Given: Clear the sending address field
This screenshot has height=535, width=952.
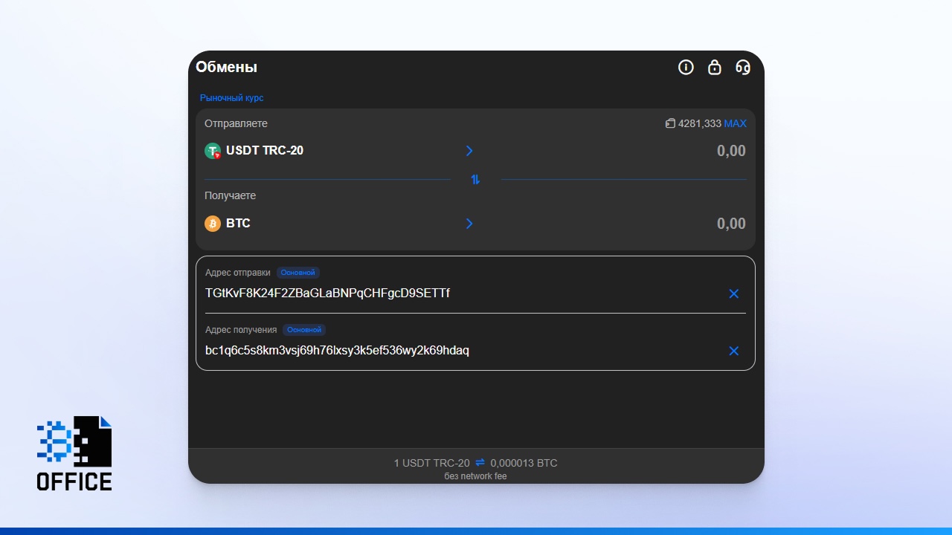Looking at the screenshot, I should (733, 294).
